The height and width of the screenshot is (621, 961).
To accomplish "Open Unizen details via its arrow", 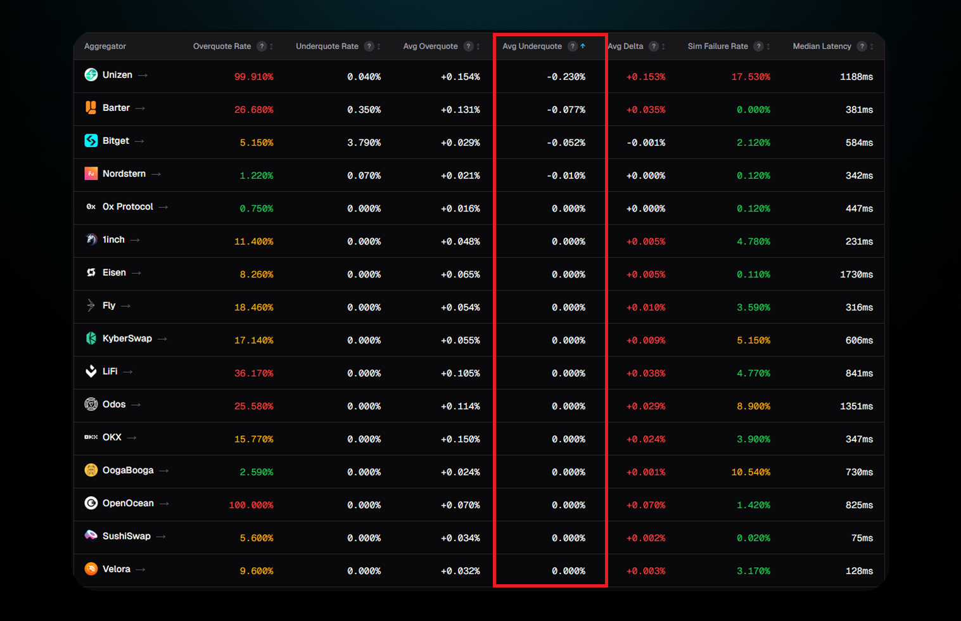I will coord(143,75).
